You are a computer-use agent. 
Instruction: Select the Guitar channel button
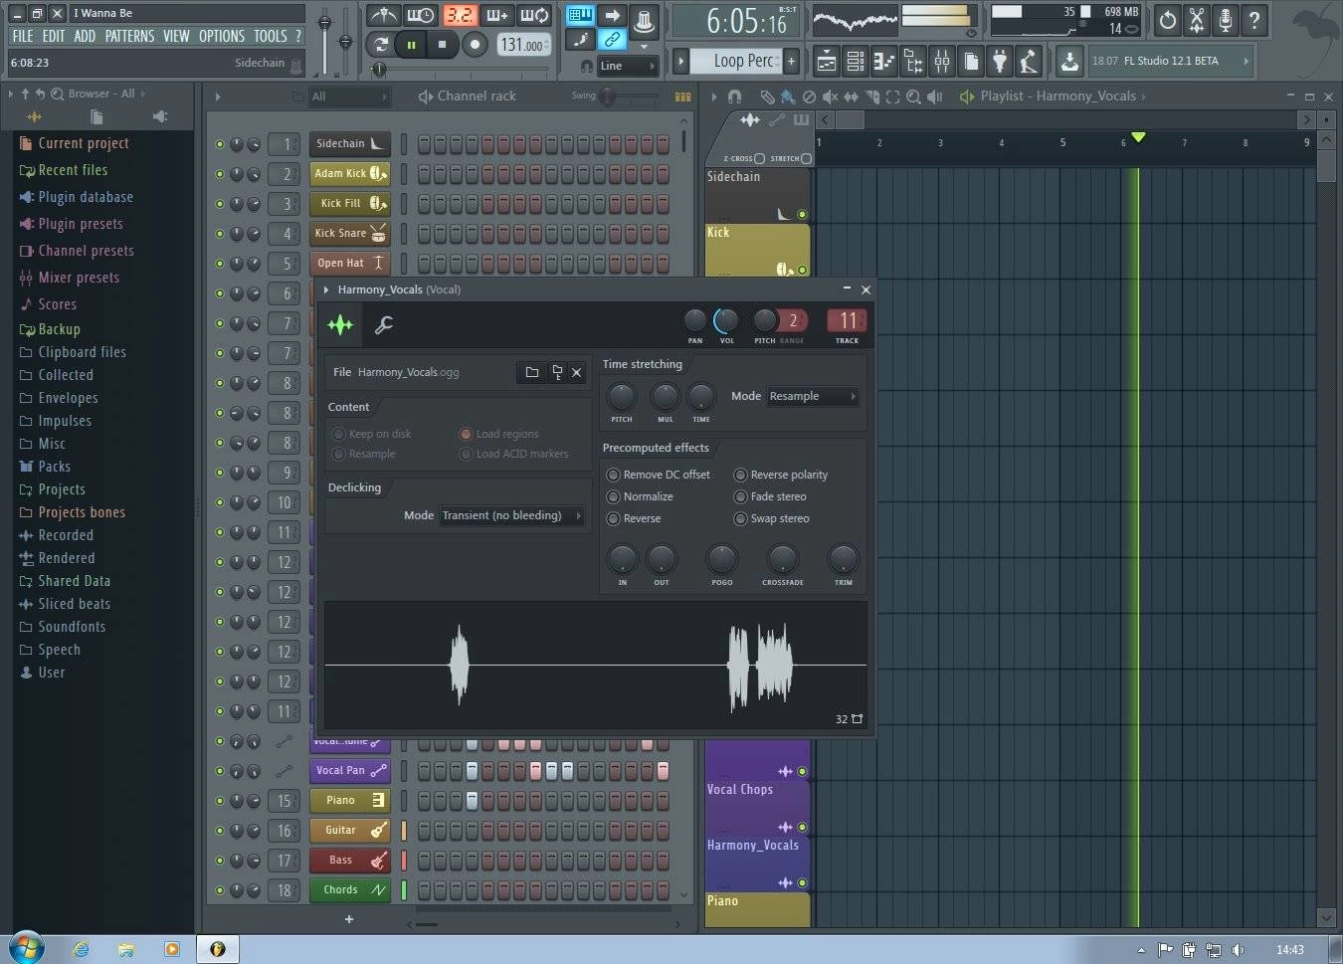(349, 830)
